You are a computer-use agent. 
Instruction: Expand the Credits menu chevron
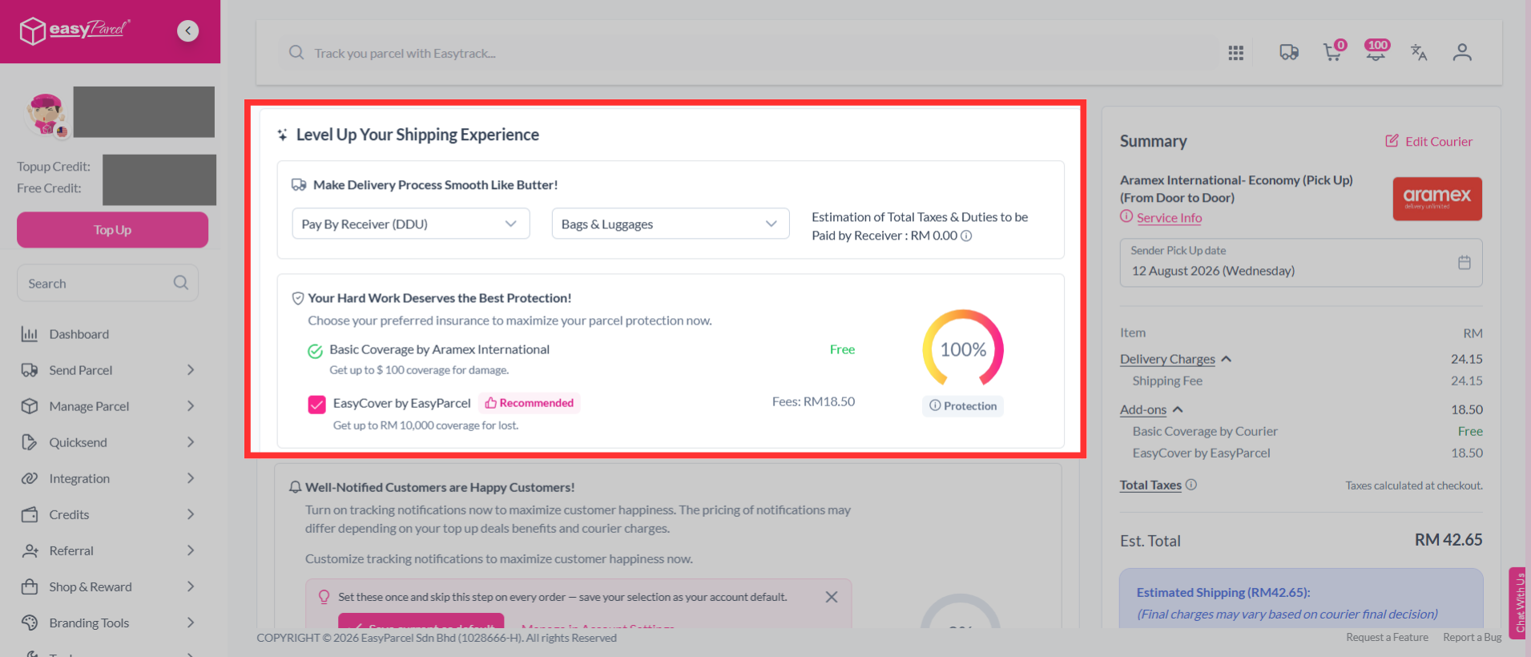191,514
